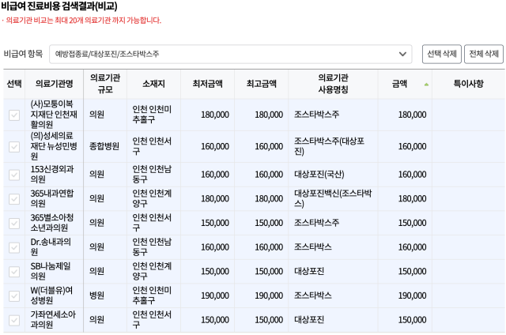Click the 의료기관 규모 column header
Viewport: 506px width, 335px height.
(105, 84)
